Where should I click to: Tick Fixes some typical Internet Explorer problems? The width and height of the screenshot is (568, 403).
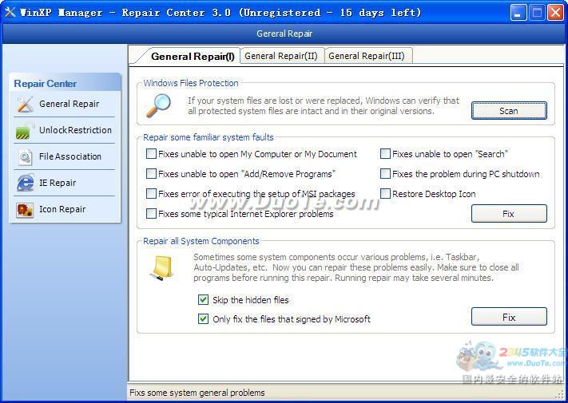click(x=151, y=213)
